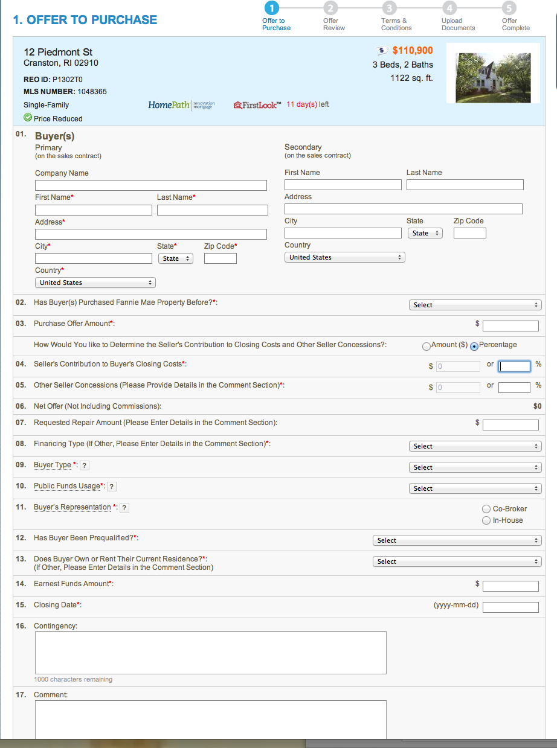The image size is (557, 748).
Task: Click the step 5 Offer Complete circle
Action: click(x=508, y=9)
